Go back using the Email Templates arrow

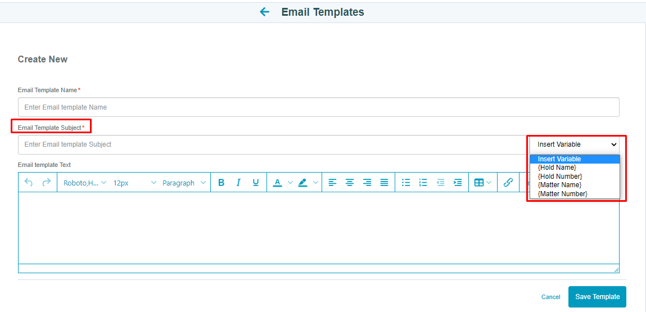click(264, 12)
